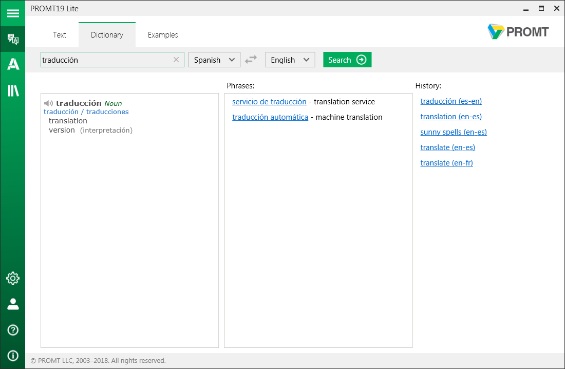Open the user account icon
565x369 pixels.
12,304
